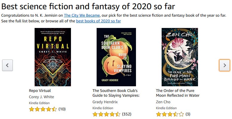Open the Southern Book Club's Guide cover image
This screenshot has height=119, width=232.
(x=116, y=57)
